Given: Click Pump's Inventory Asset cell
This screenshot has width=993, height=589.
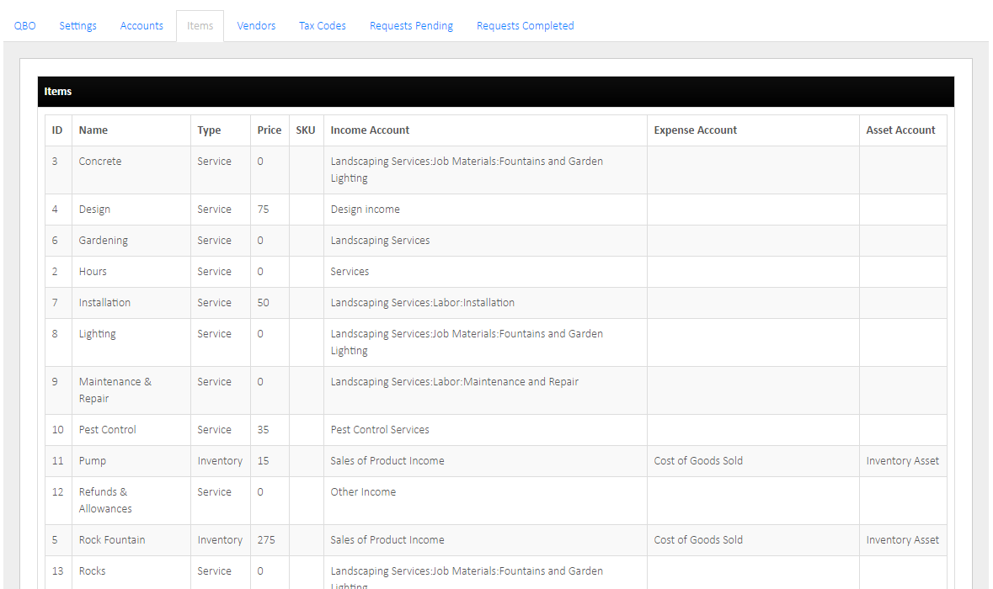Looking at the screenshot, I should pos(902,461).
